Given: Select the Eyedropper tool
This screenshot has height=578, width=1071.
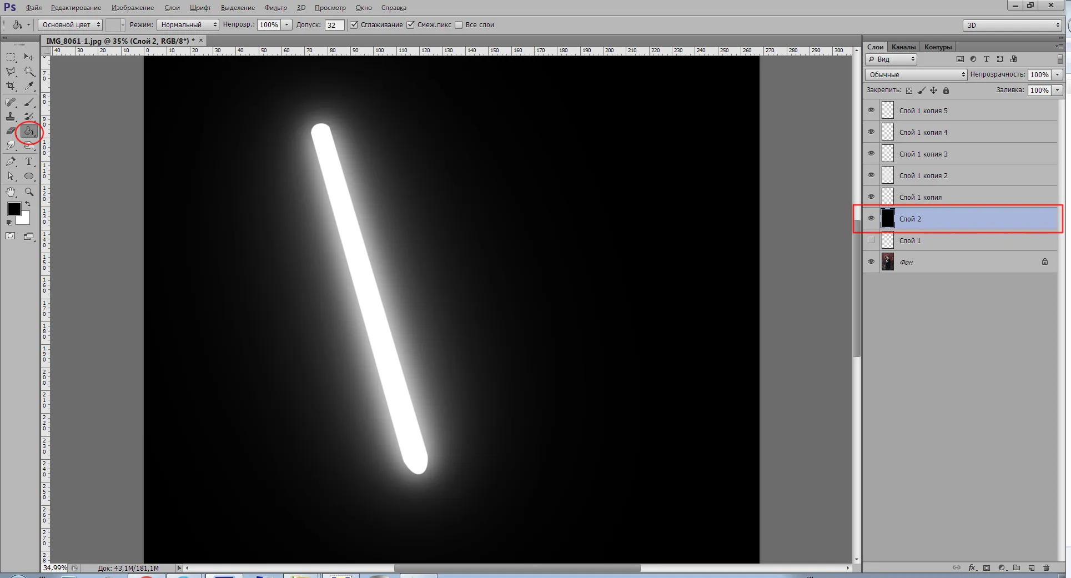Looking at the screenshot, I should tap(29, 86).
